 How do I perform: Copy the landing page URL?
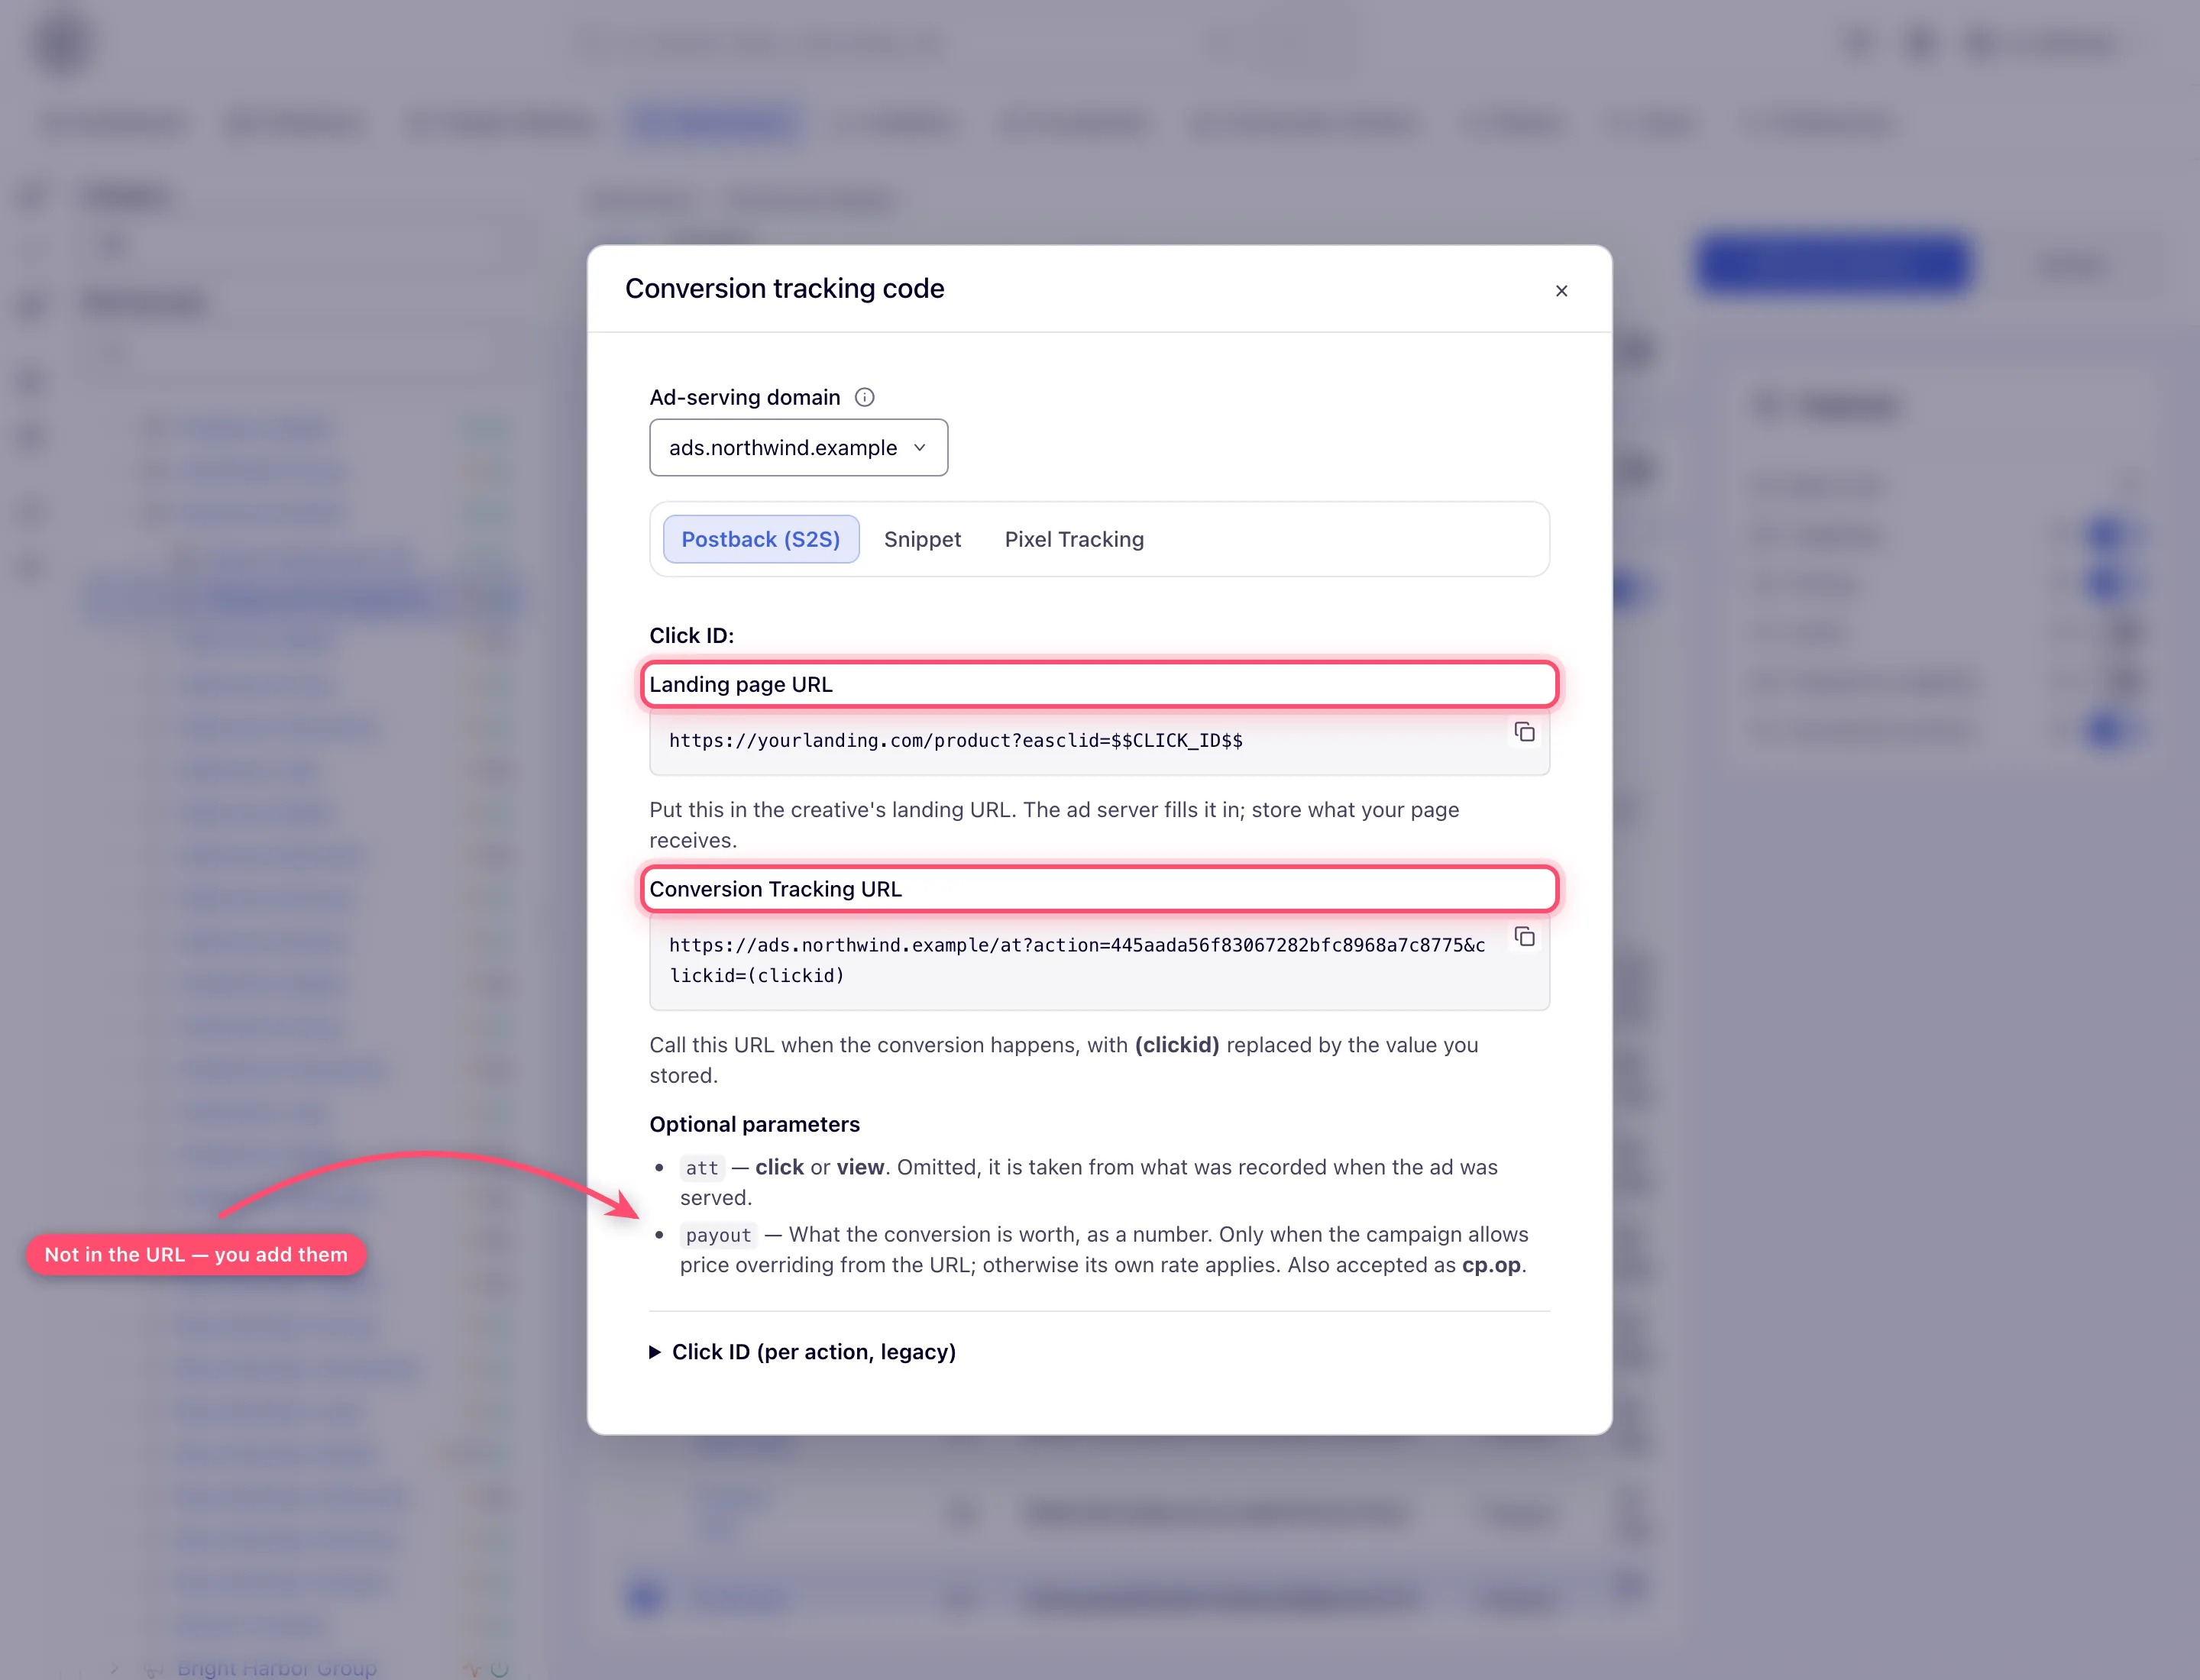1524,733
